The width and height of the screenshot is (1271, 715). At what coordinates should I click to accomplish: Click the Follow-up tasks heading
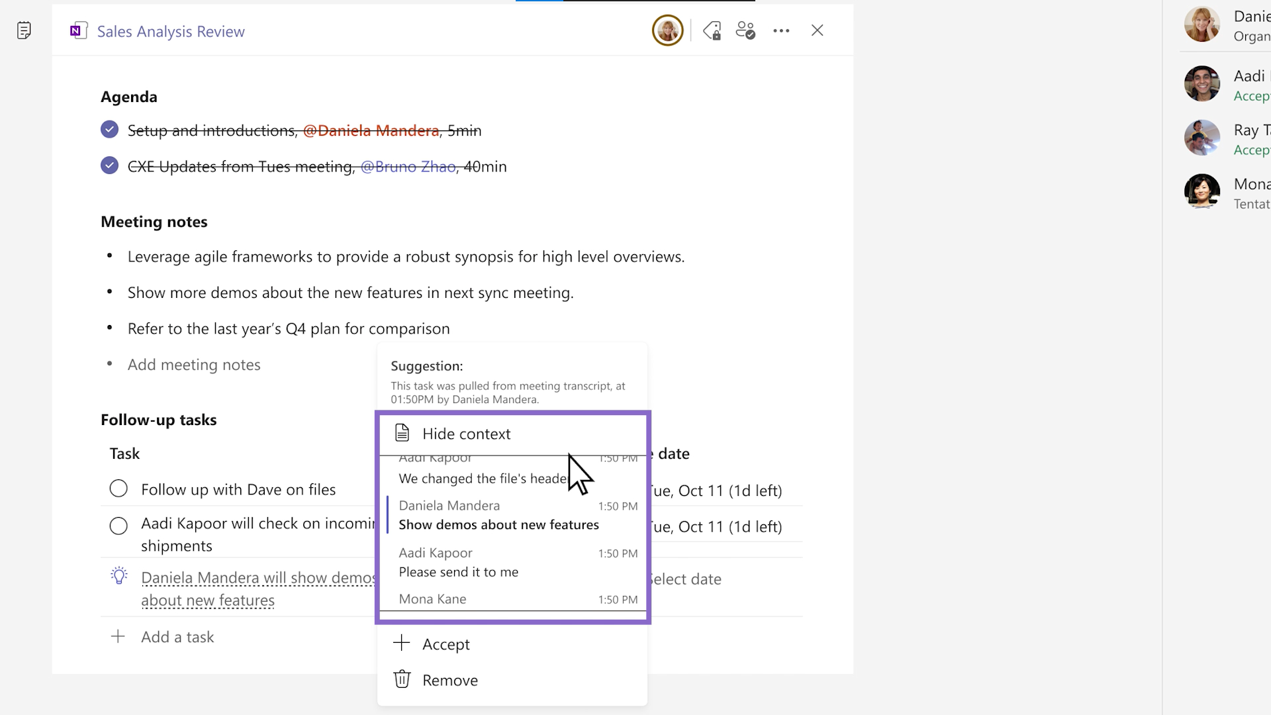pos(159,420)
